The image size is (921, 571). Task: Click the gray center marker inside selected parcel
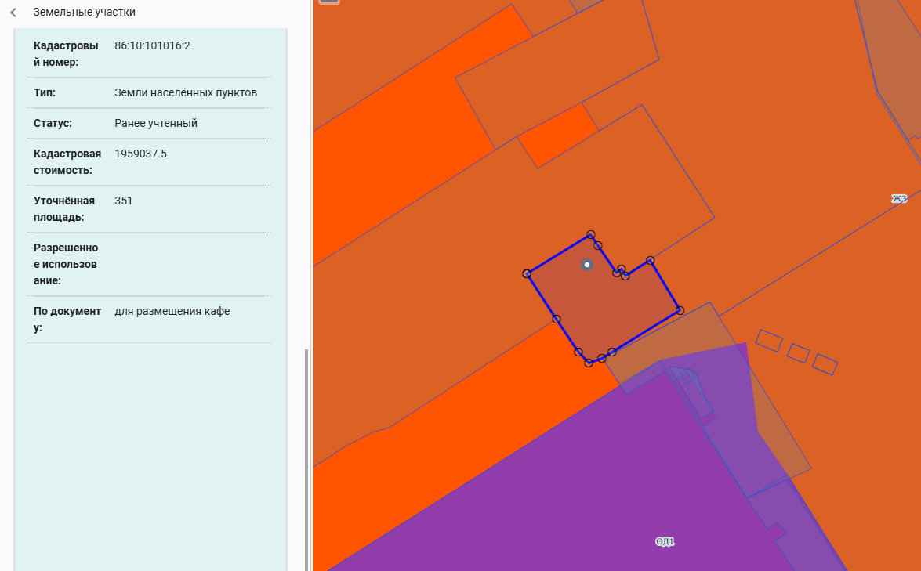[586, 265]
